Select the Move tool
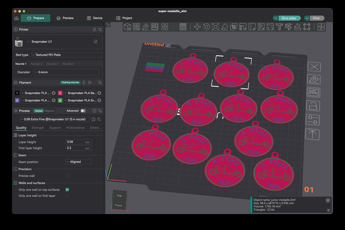Viewport: 345px width, 230px height. click(x=197, y=27)
